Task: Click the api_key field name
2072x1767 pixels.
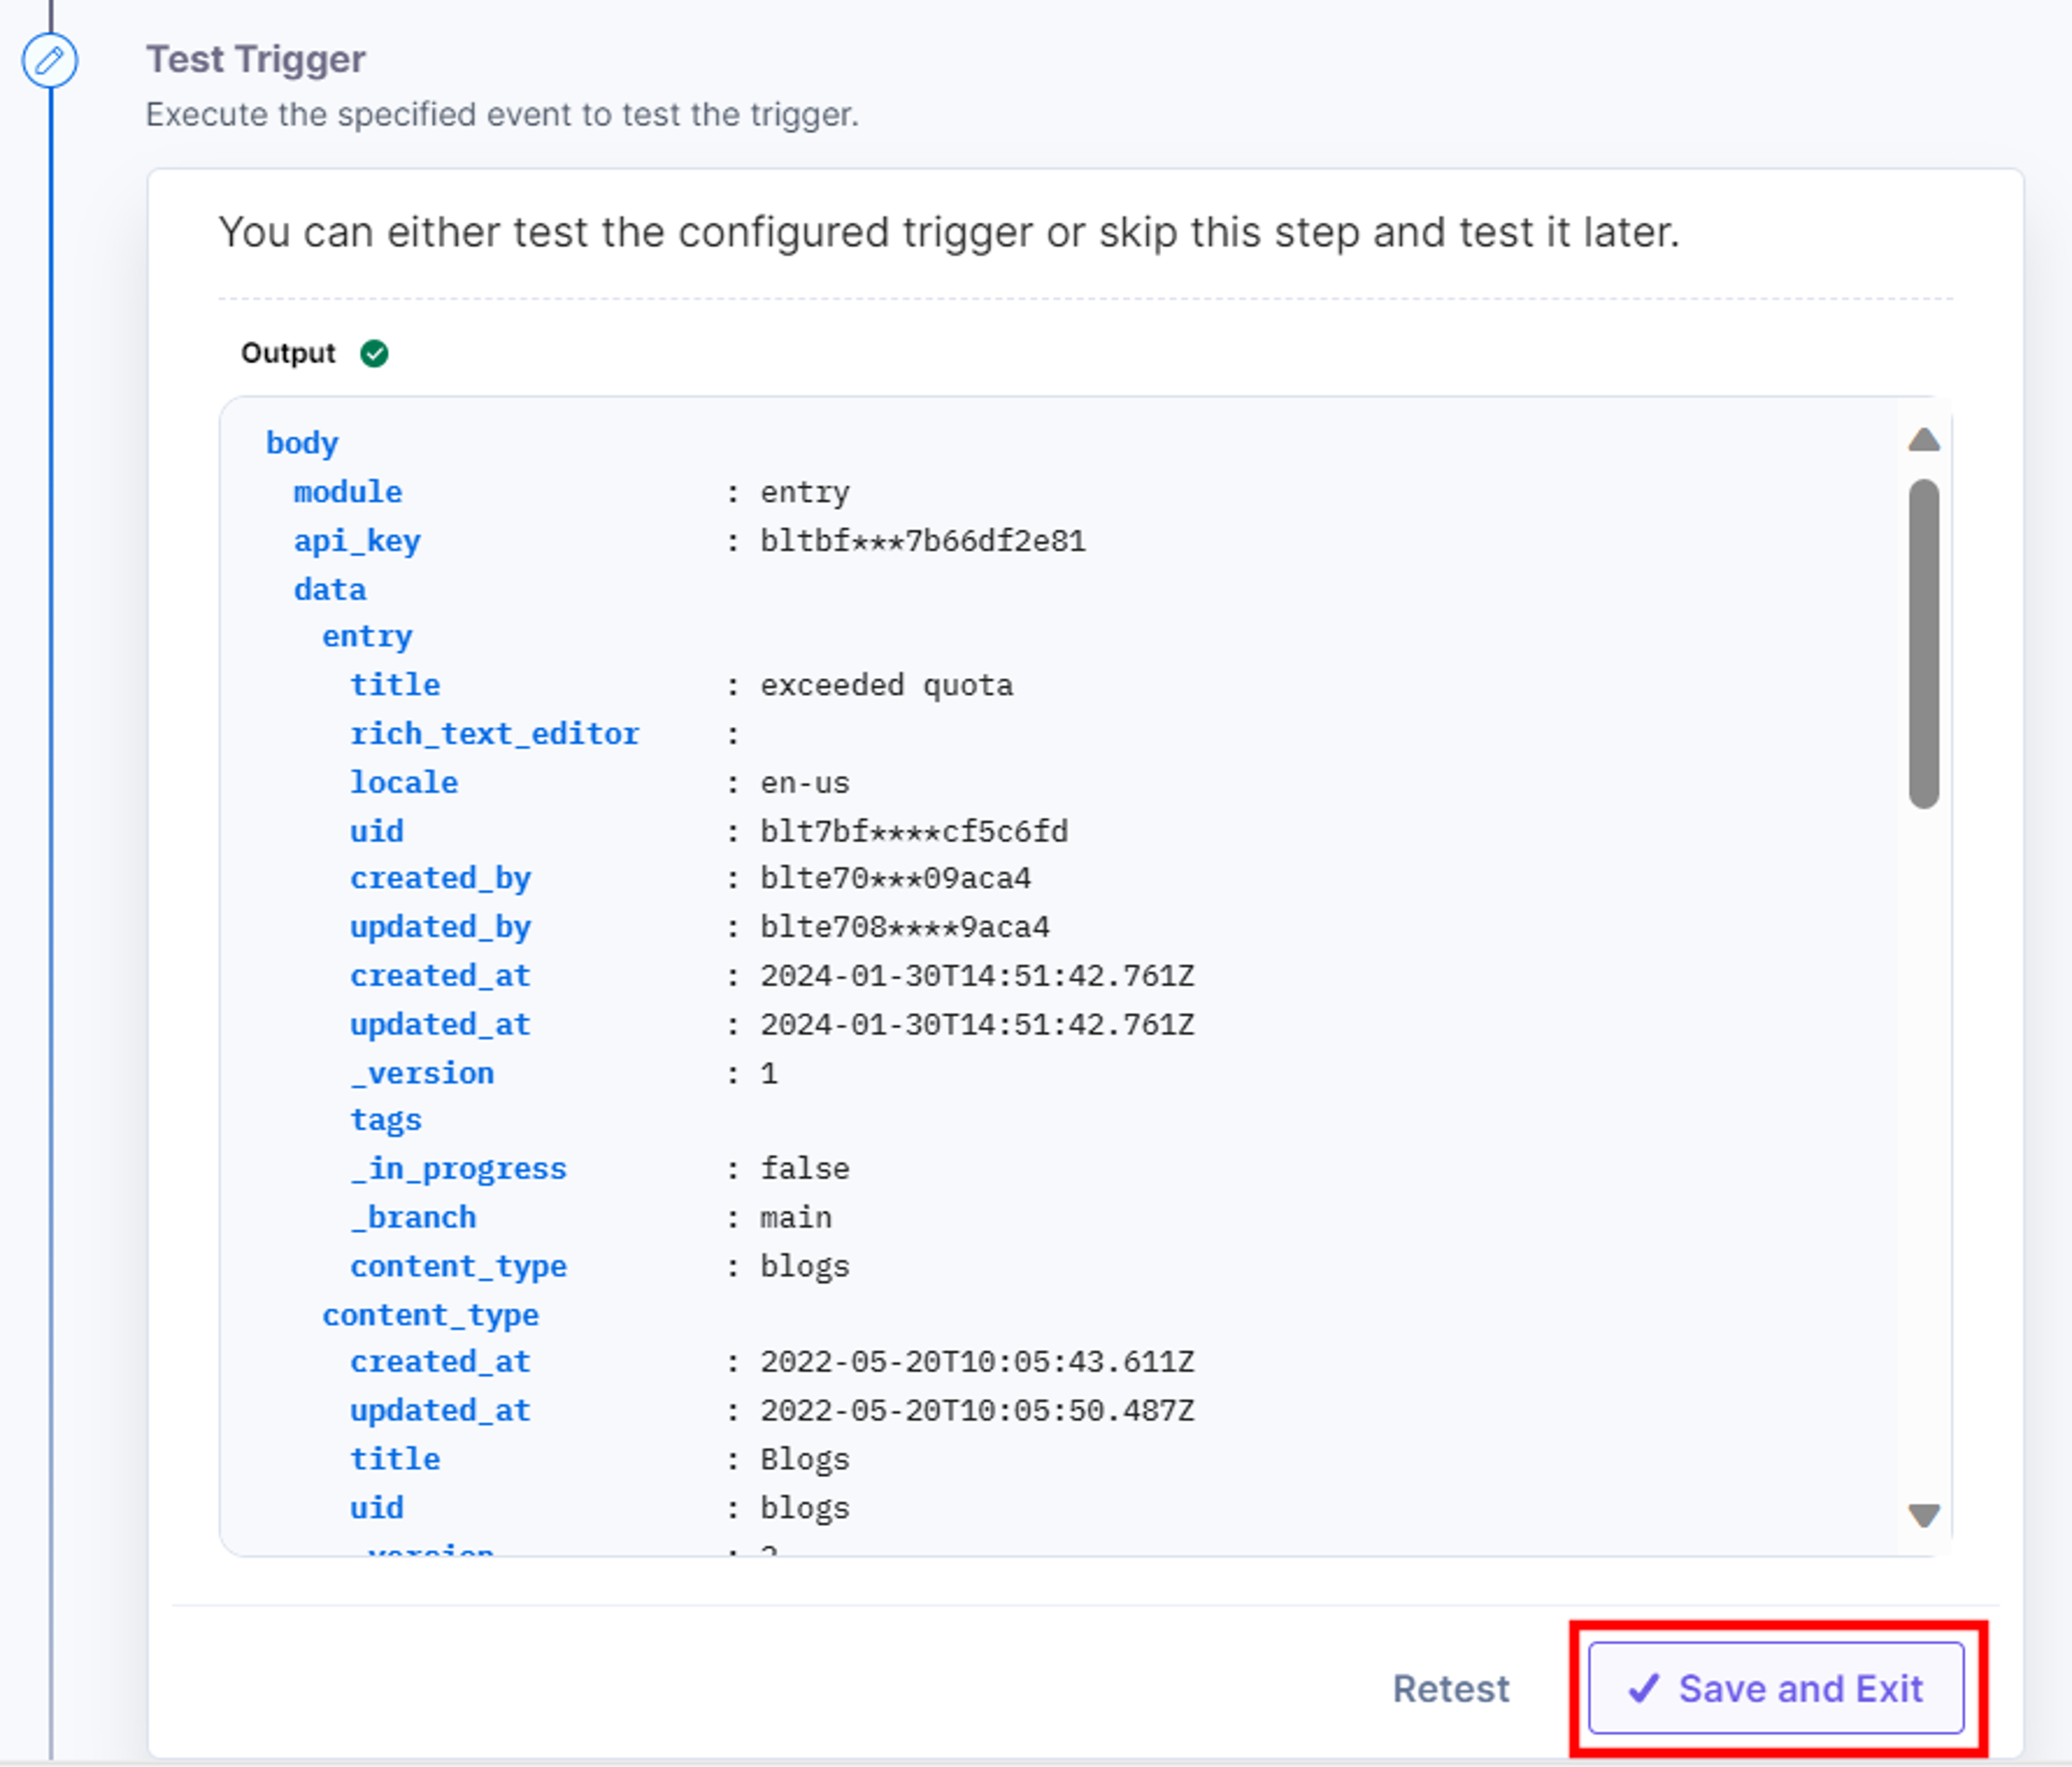Action: (357, 541)
